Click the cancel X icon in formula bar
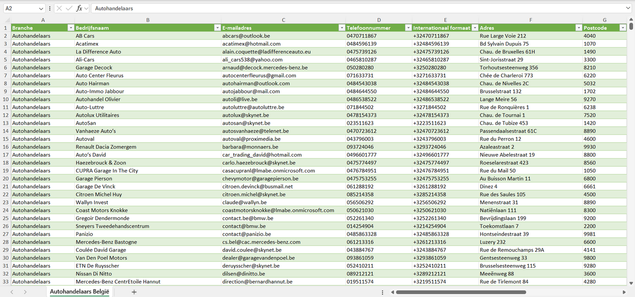Image resolution: width=635 pixels, height=297 pixels. [59, 8]
